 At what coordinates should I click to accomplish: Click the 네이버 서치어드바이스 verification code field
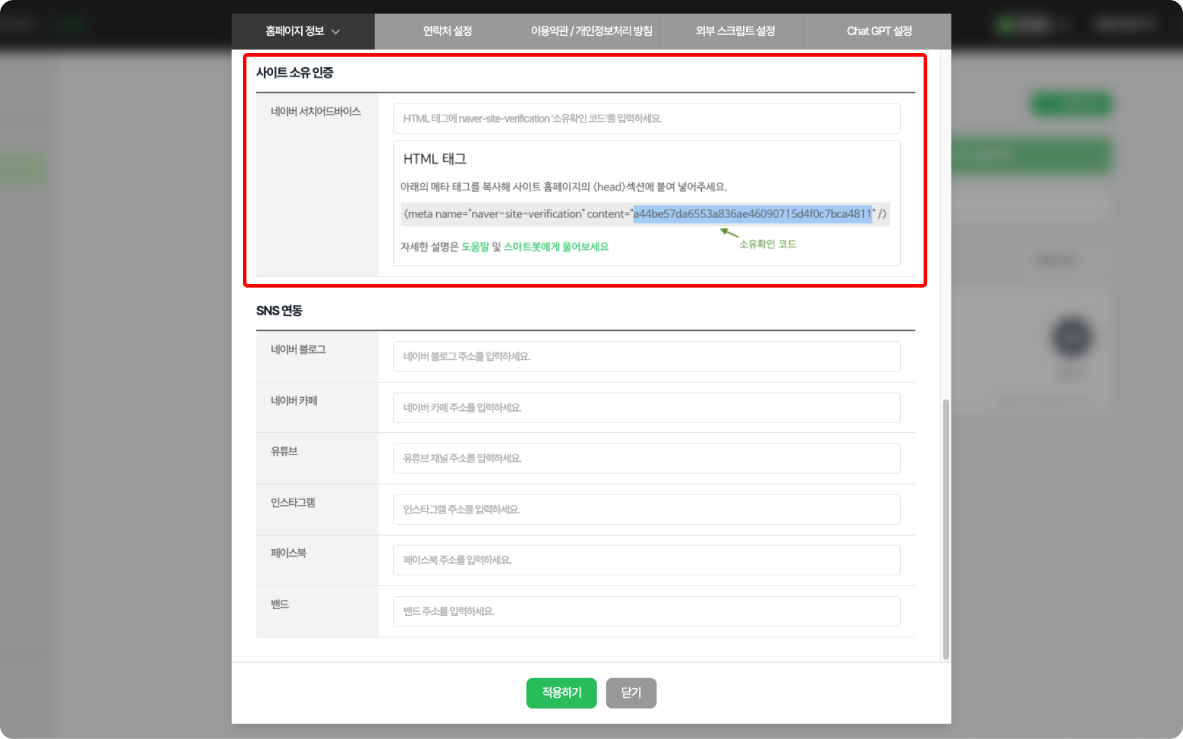pyautogui.click(x=646, y=118)
